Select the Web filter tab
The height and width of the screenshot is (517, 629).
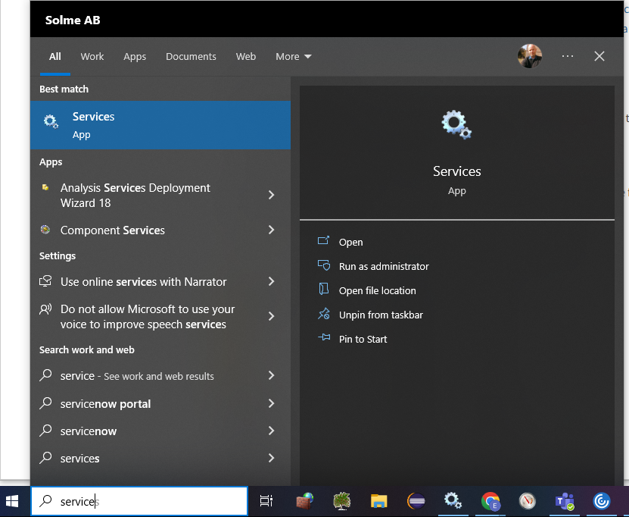tap(246, 57)
